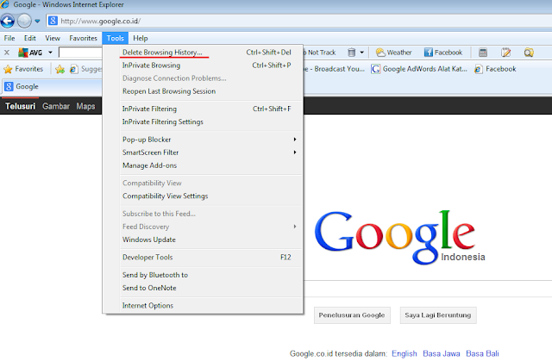Open the Suggested Sites favorites link
Viewport: 552px width, 361px height.
tap(86, 69)
